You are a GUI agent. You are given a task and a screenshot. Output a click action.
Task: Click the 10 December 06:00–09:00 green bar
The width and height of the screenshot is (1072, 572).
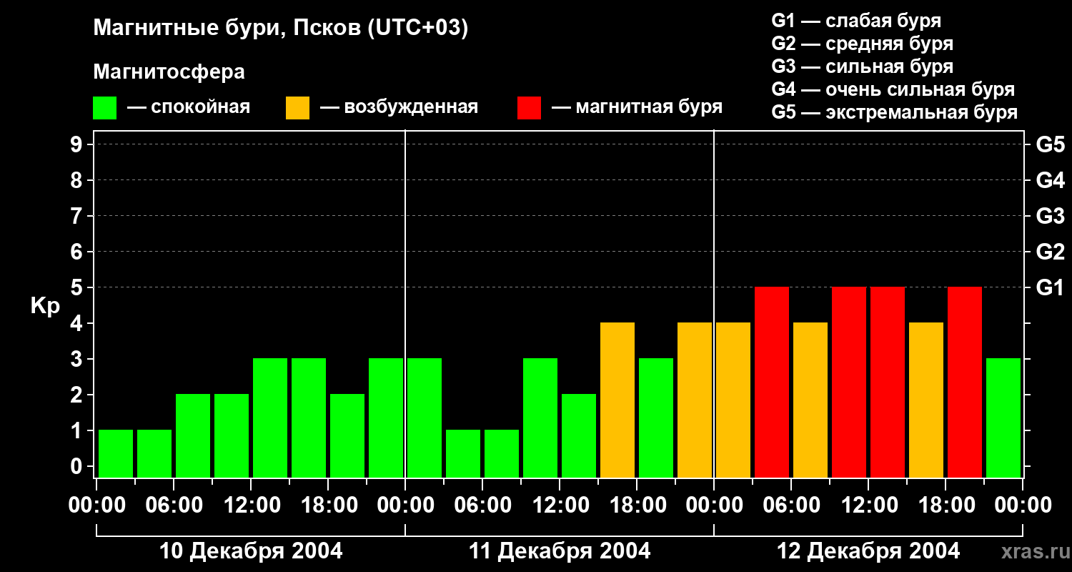pyautogui.click(x=193, y=435)
